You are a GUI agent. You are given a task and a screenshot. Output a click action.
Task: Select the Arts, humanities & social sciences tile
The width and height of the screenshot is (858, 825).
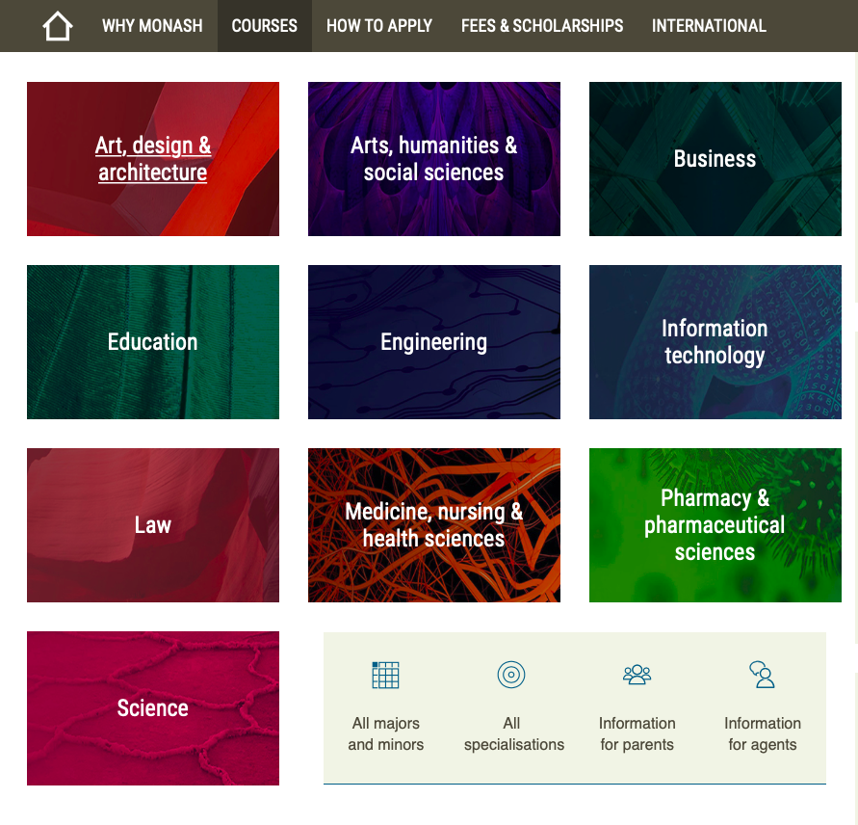[x=434, y=159]
